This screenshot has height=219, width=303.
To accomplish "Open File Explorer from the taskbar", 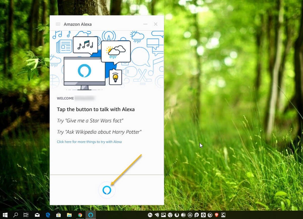I will [x=69, y=215].
